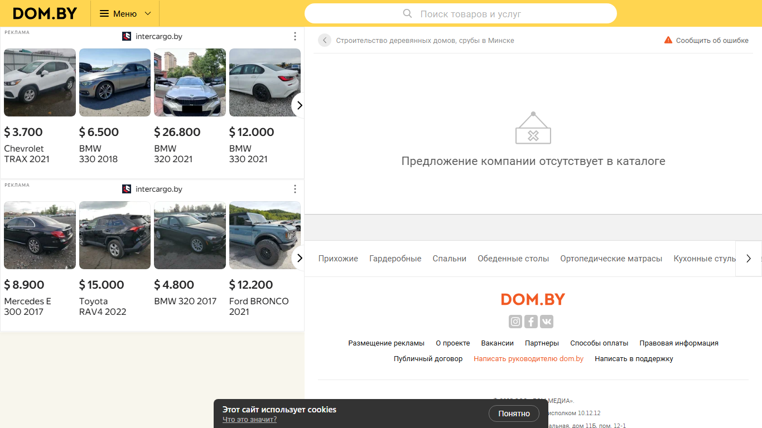762x428 pixels.
Task: Click the '$ 12.000' price
Action: 252,132
